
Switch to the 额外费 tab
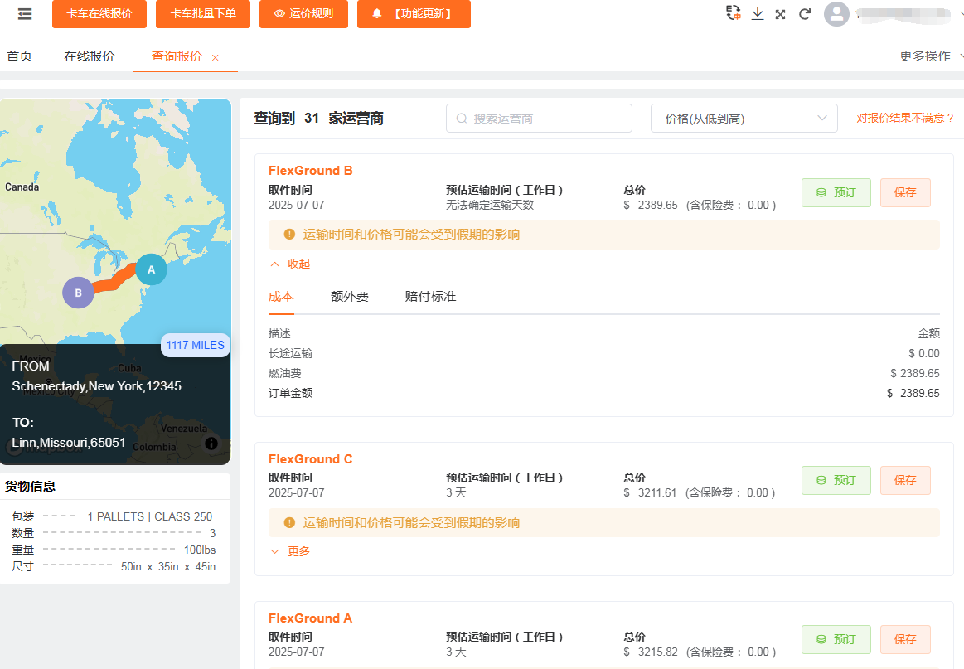click(349, 297)
